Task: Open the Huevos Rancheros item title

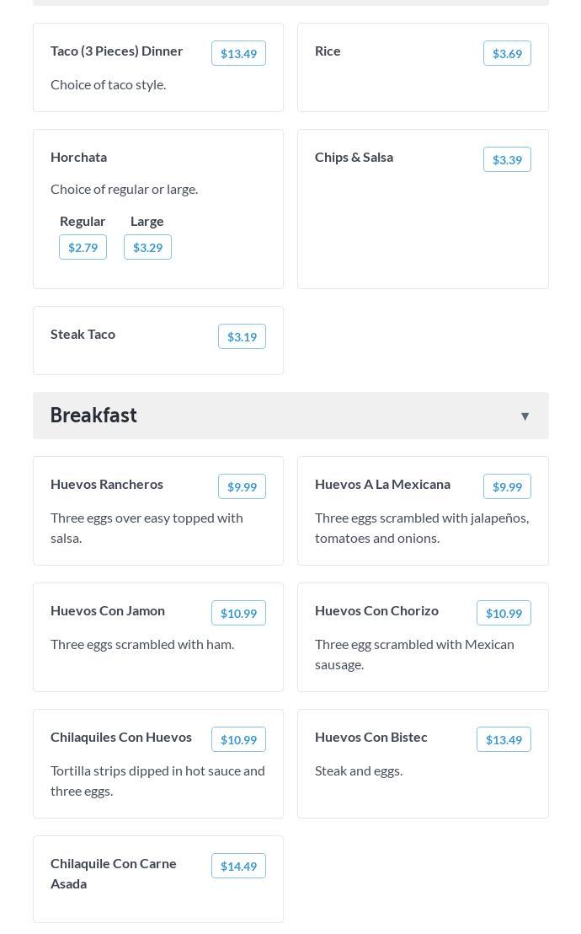Action: point(107,484)
